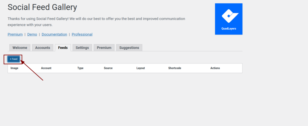Click the Source column header
This screenshot has height=126, width=308.
coord(108,68)
